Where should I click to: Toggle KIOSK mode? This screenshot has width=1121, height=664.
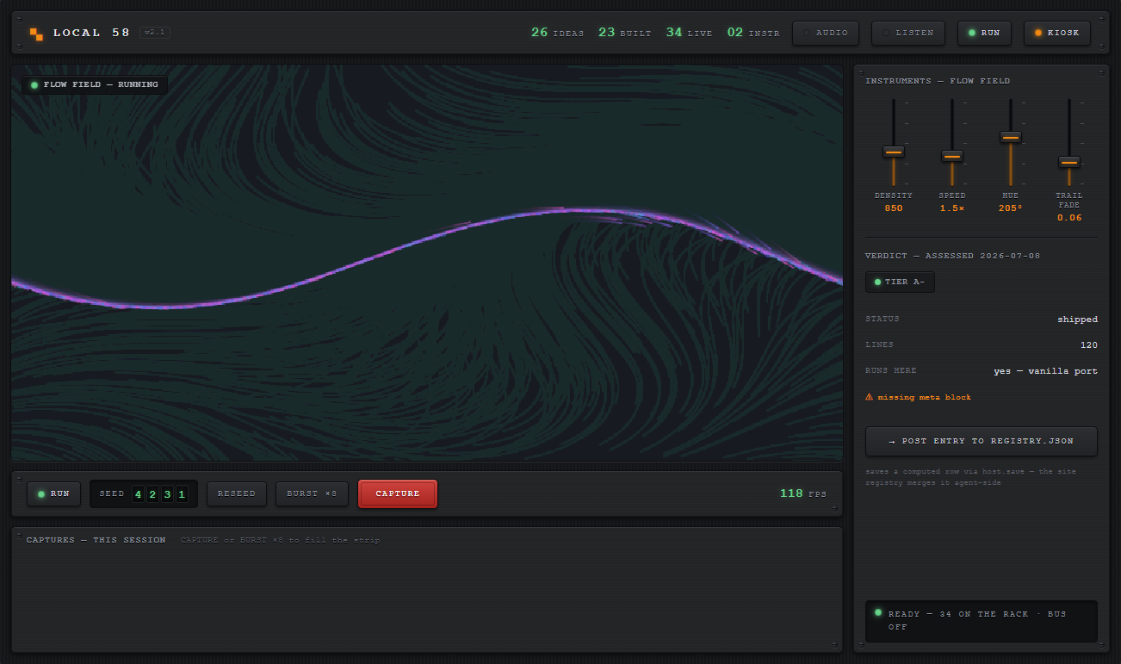click(1056, 33)
